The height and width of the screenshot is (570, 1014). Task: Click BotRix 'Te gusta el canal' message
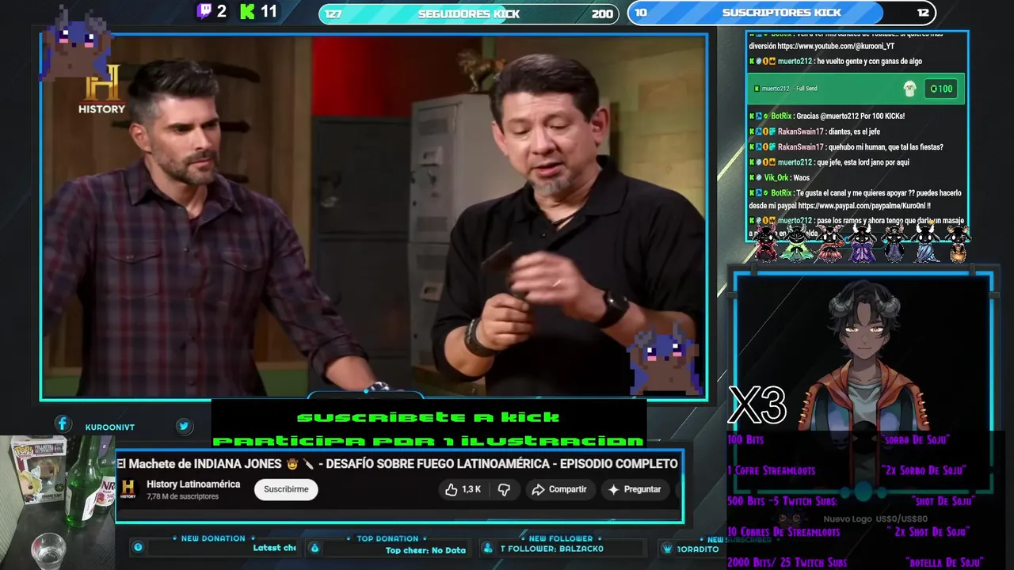[856, 199]
